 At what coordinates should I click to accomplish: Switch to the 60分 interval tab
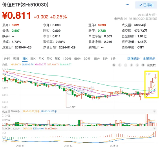click(77, 59)
